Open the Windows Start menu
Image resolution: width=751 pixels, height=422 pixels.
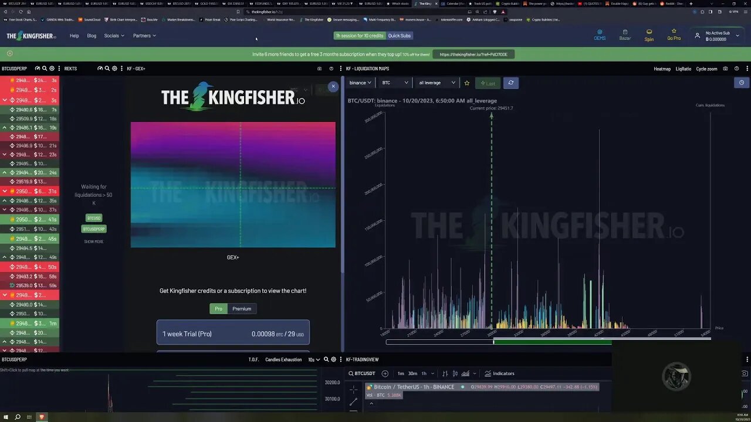5,417
